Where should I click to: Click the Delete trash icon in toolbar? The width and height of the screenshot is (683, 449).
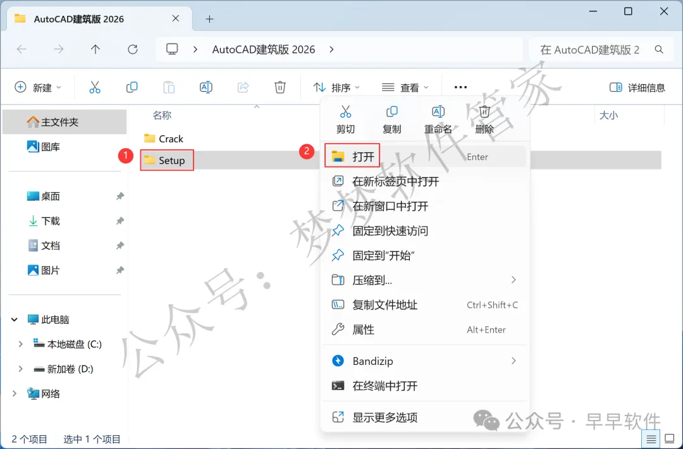pyautogui.click(x=280, y=87)
